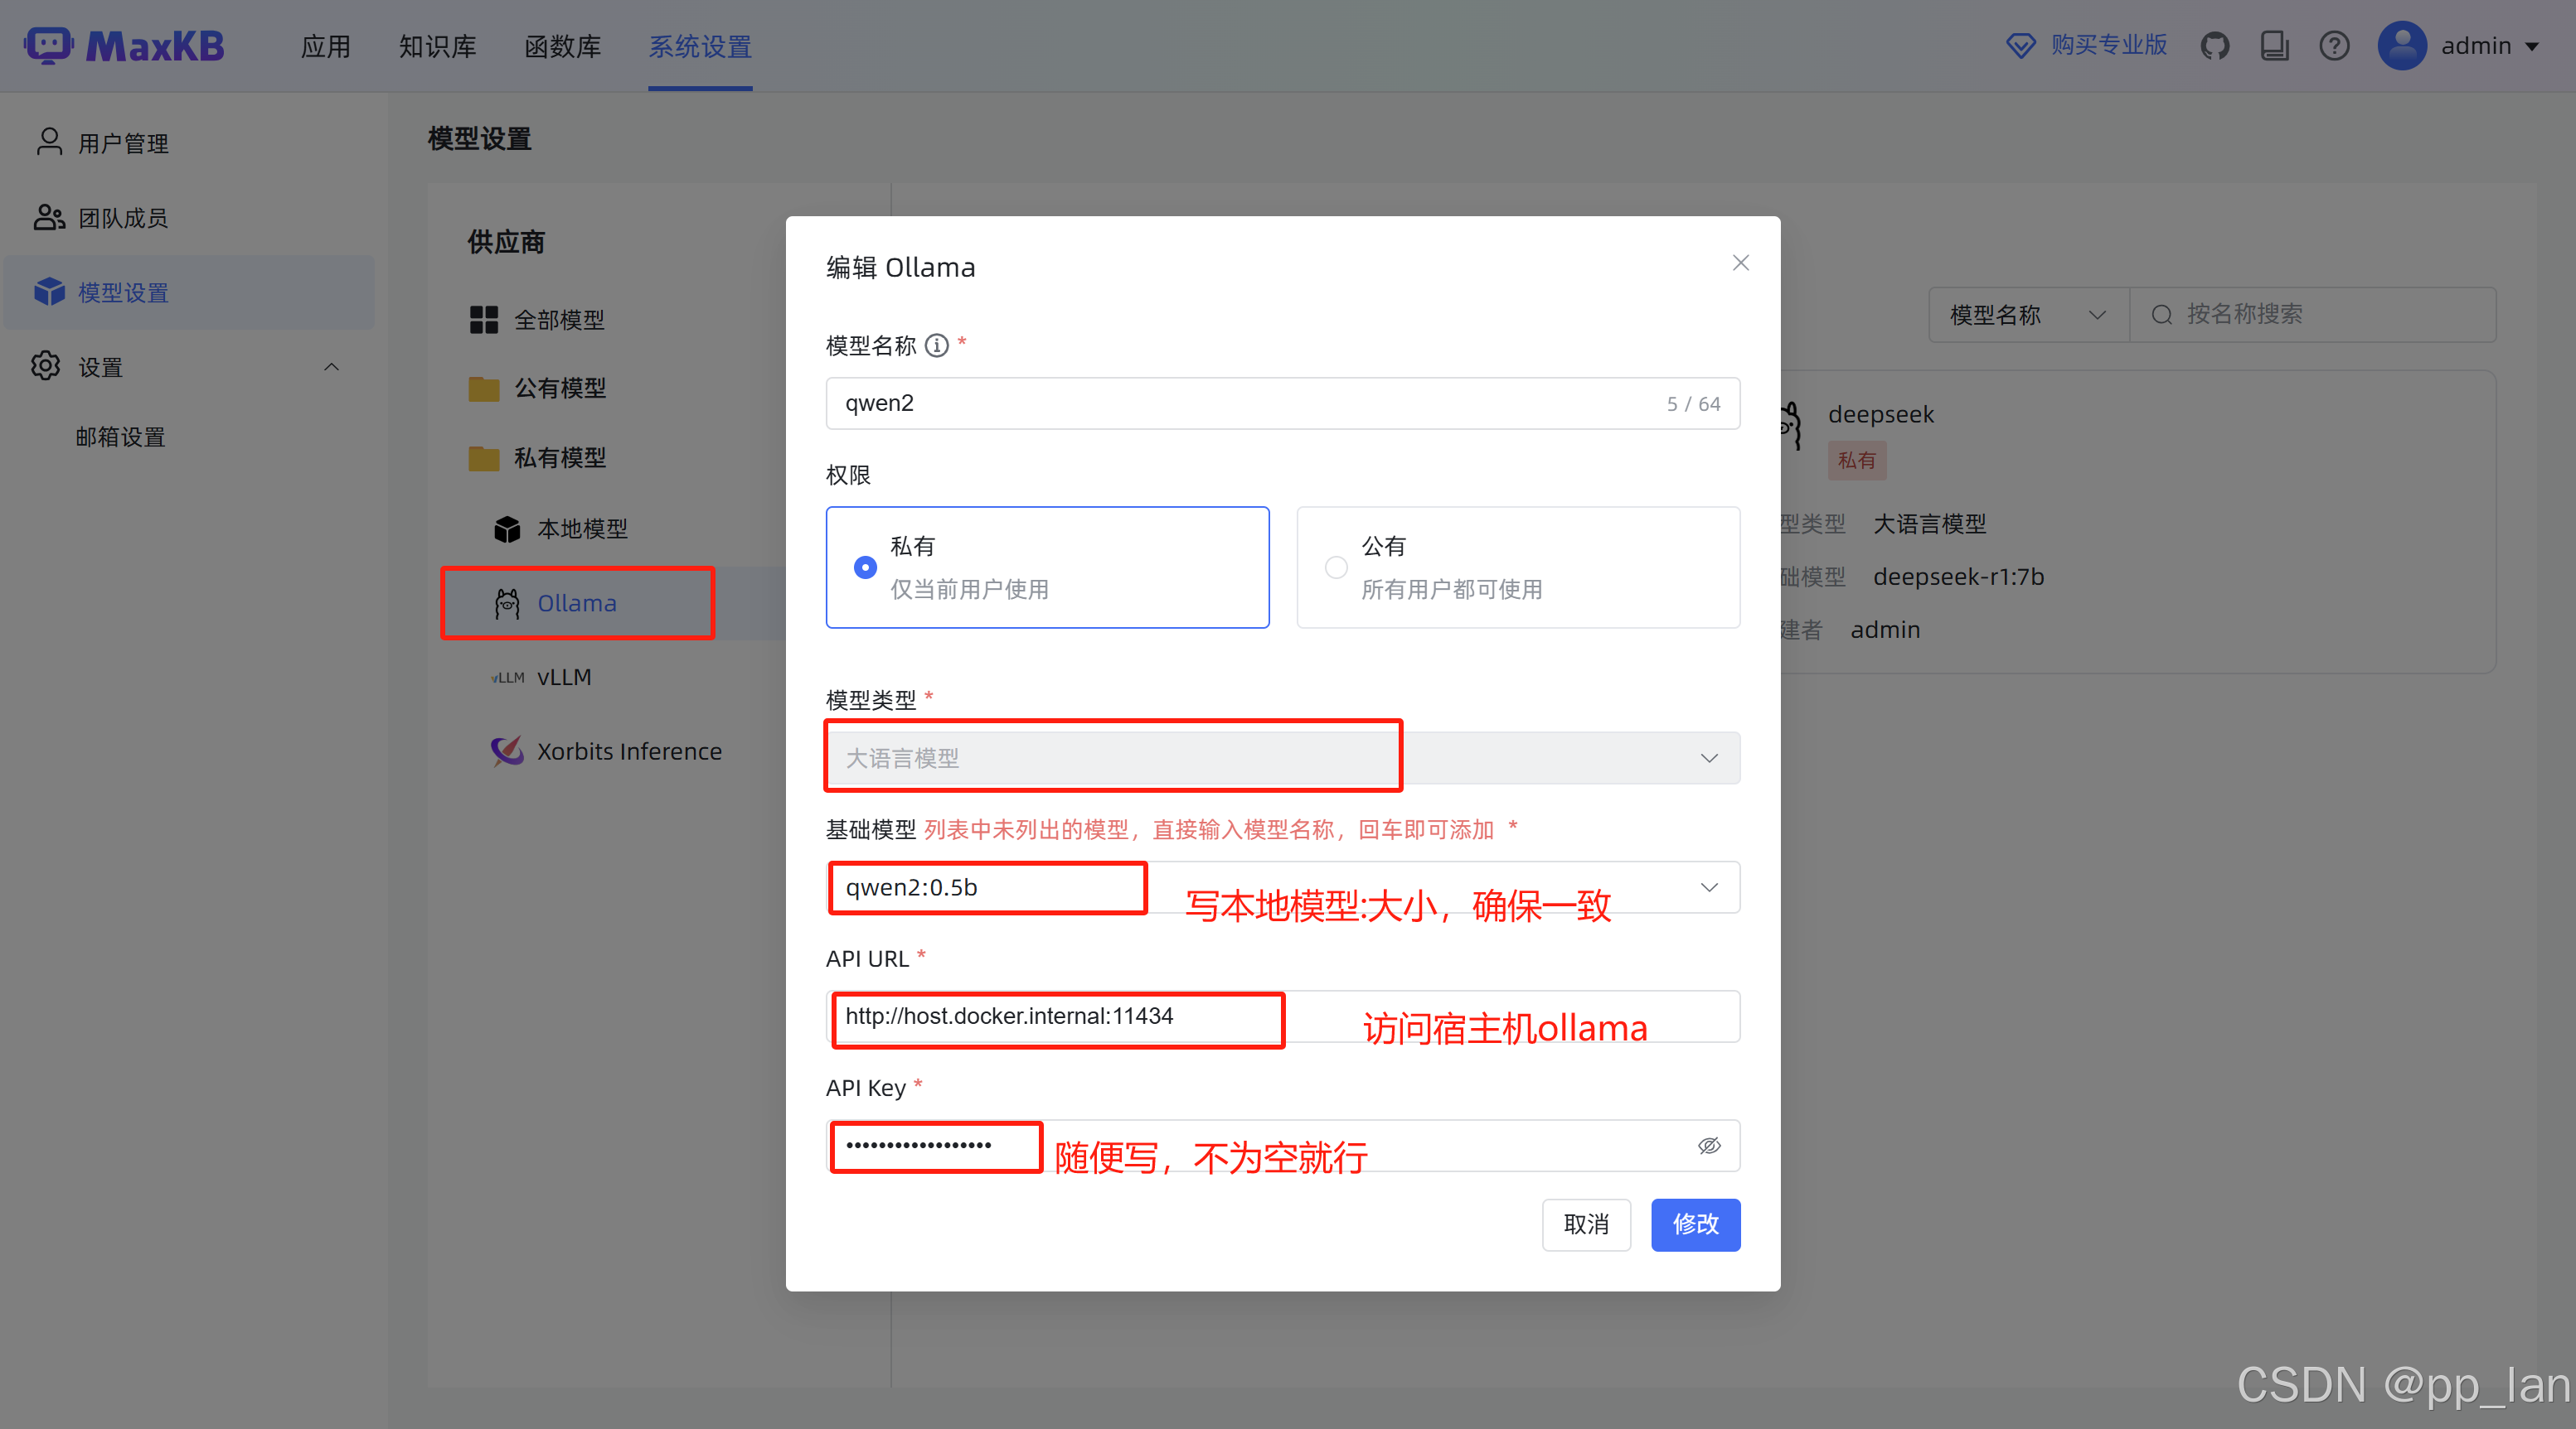Viewport: 2576px width, 1429px height.
Task: Open Model Settings in sidebar
Action: tap(189, 292)
